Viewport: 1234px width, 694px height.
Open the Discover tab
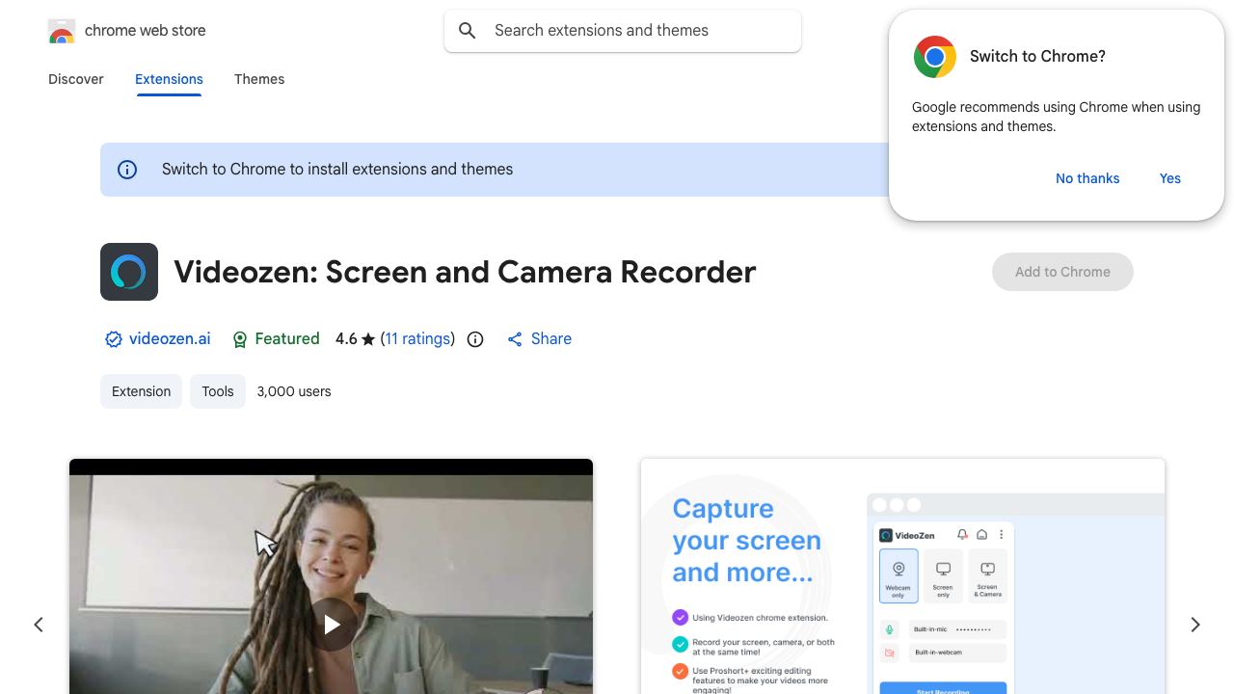coord(76,79)
